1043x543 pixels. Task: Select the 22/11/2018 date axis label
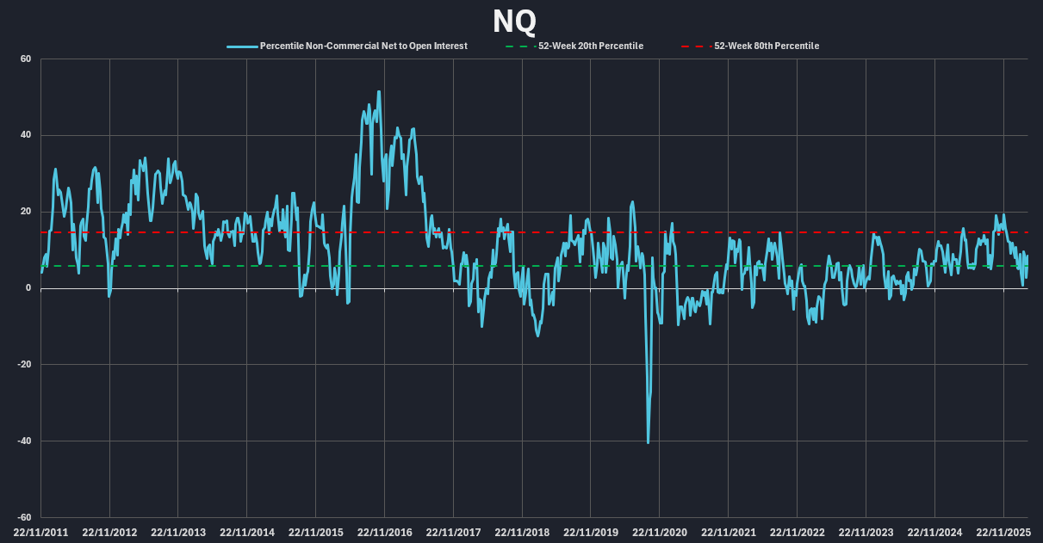522,533
